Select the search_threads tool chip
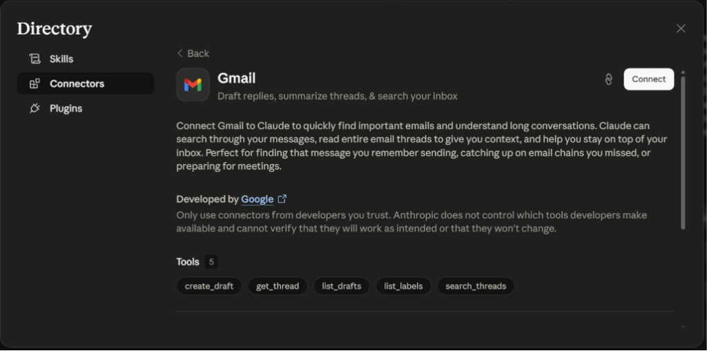707x351 pixels. pyautogui.click(x=476, y=286)
